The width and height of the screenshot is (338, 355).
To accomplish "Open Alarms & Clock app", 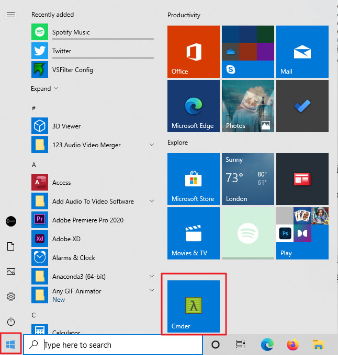I will click(93, 257).
